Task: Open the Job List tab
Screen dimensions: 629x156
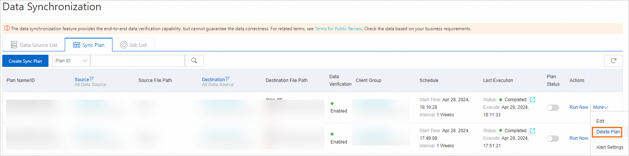Action: tap(133, 45)
